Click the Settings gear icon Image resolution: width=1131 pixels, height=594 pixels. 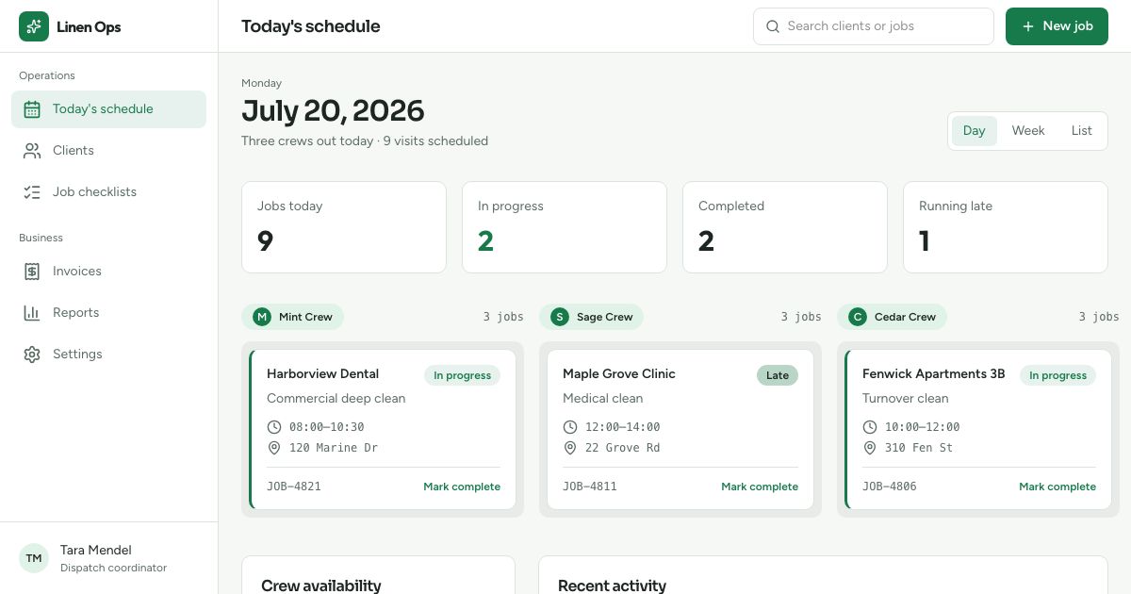[x=32, y=355]
